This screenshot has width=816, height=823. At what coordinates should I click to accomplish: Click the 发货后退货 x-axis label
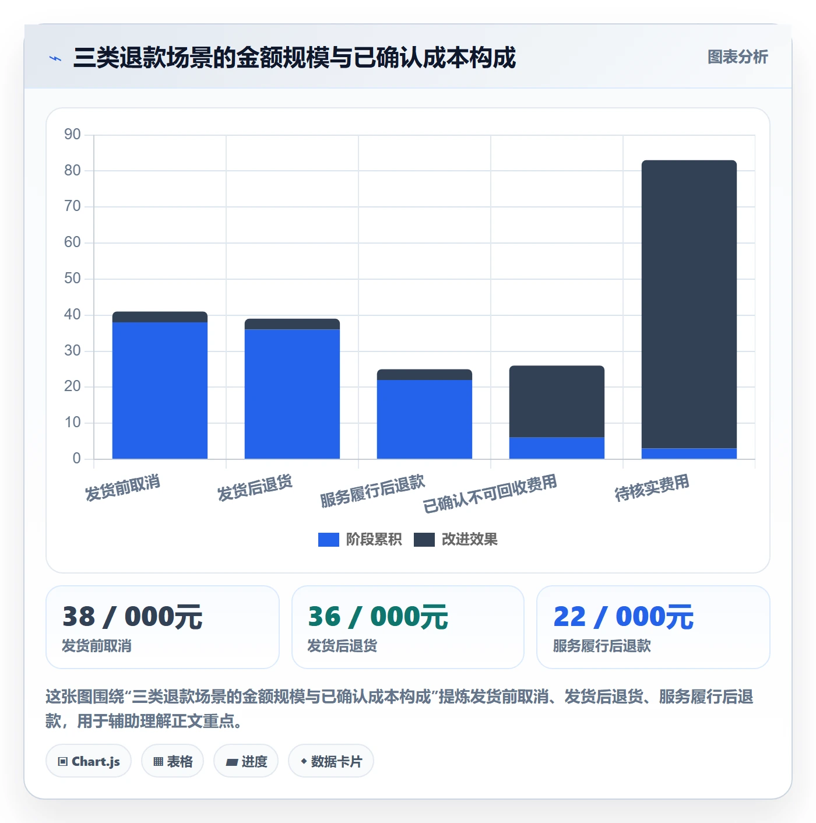pos(255,488)
